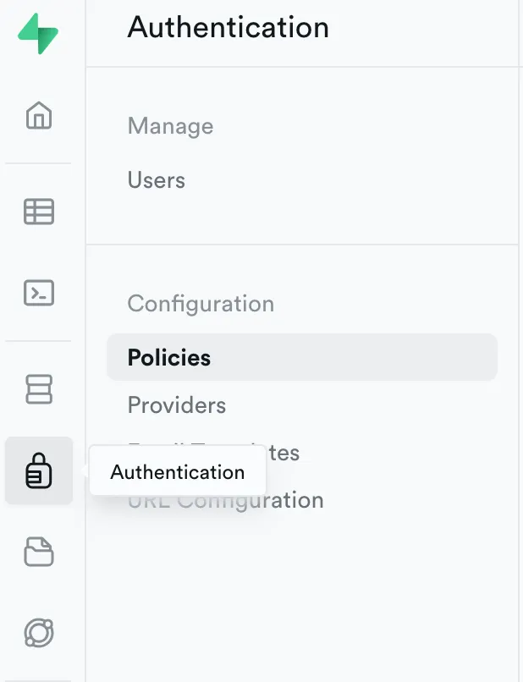Click the Authentication page heading
Screen dimensions: 523x682
(228, 28)
